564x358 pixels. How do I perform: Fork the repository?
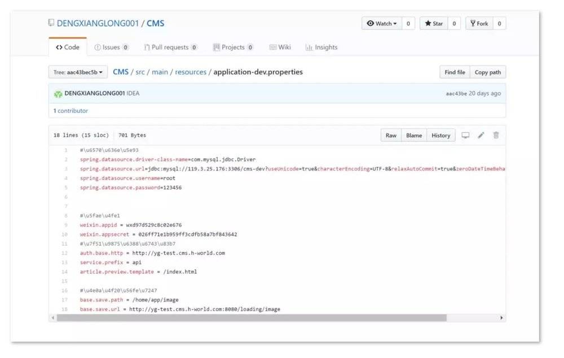pyautogui.click(x=479, y=23)
